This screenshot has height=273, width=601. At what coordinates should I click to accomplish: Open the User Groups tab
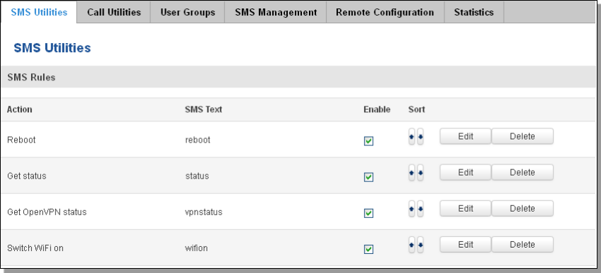click(188, 12)
